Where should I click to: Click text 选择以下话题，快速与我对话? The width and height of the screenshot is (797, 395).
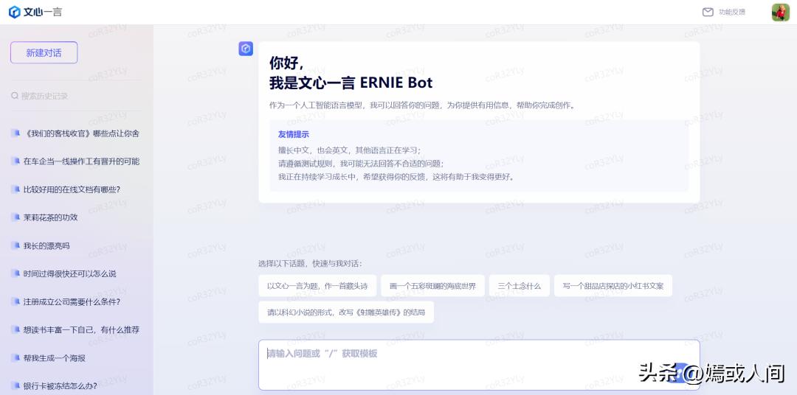310,264
